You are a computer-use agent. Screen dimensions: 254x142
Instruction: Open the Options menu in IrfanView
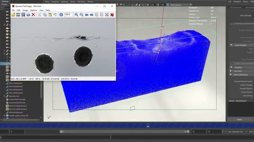click(x=33, y=10)
